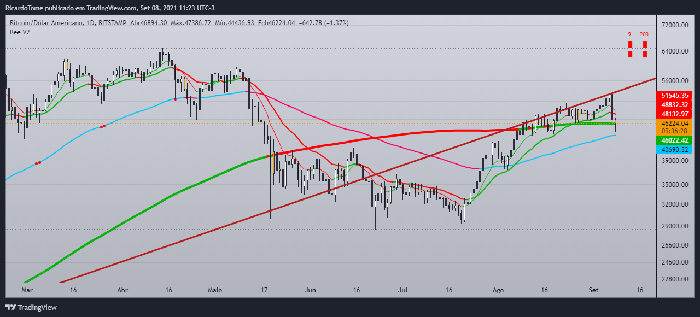Image resolution: width=700 pixels, height=317 pixels.
Task: Select the closing value Fch46224.04
Action: [x=277, y=23]
